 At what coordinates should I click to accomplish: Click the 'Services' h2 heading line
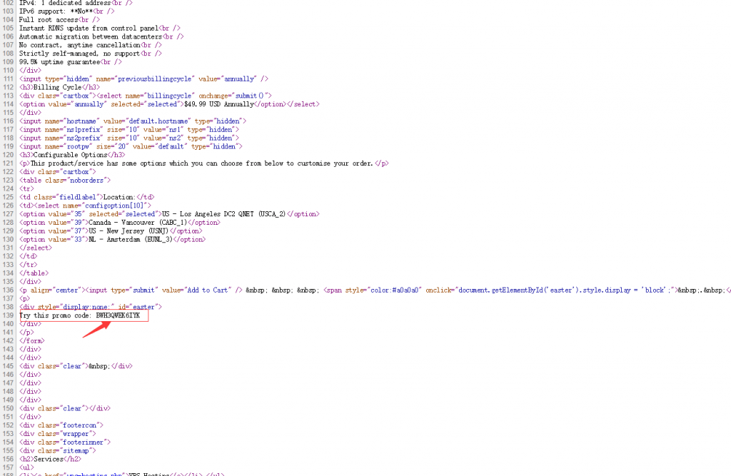pos(46,459)
